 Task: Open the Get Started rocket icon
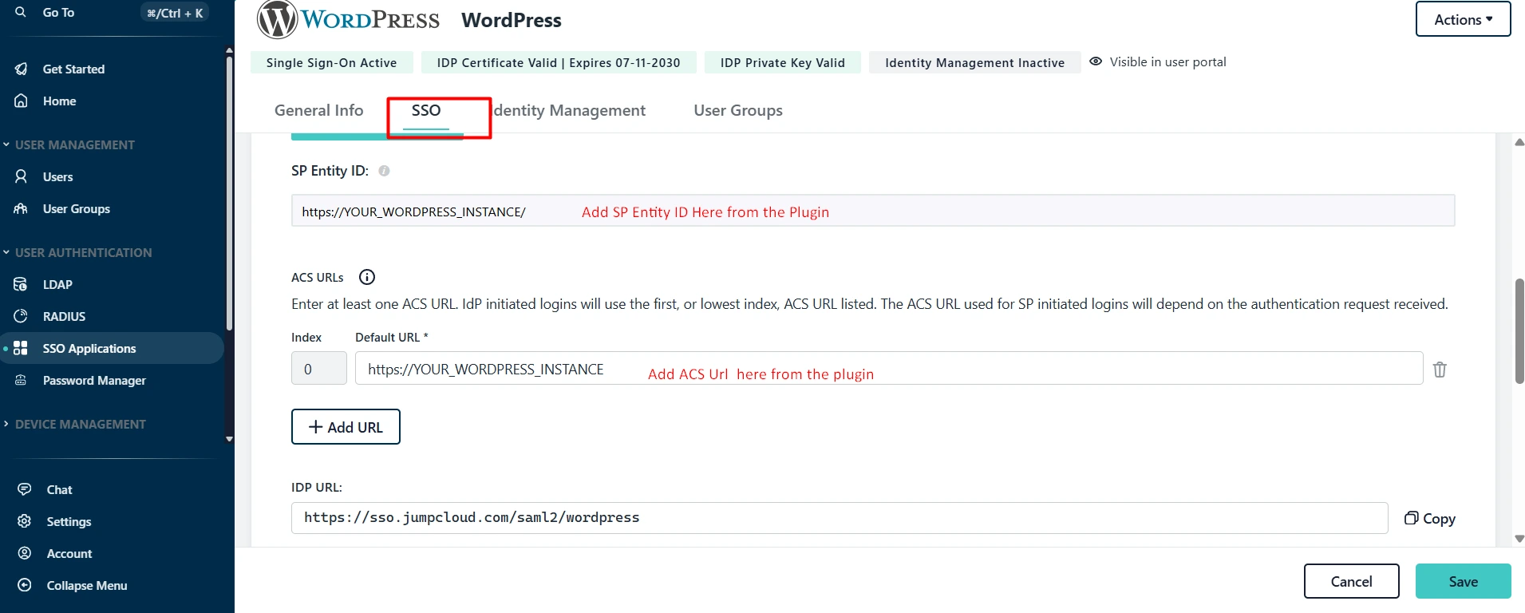[x=22, y=69]
